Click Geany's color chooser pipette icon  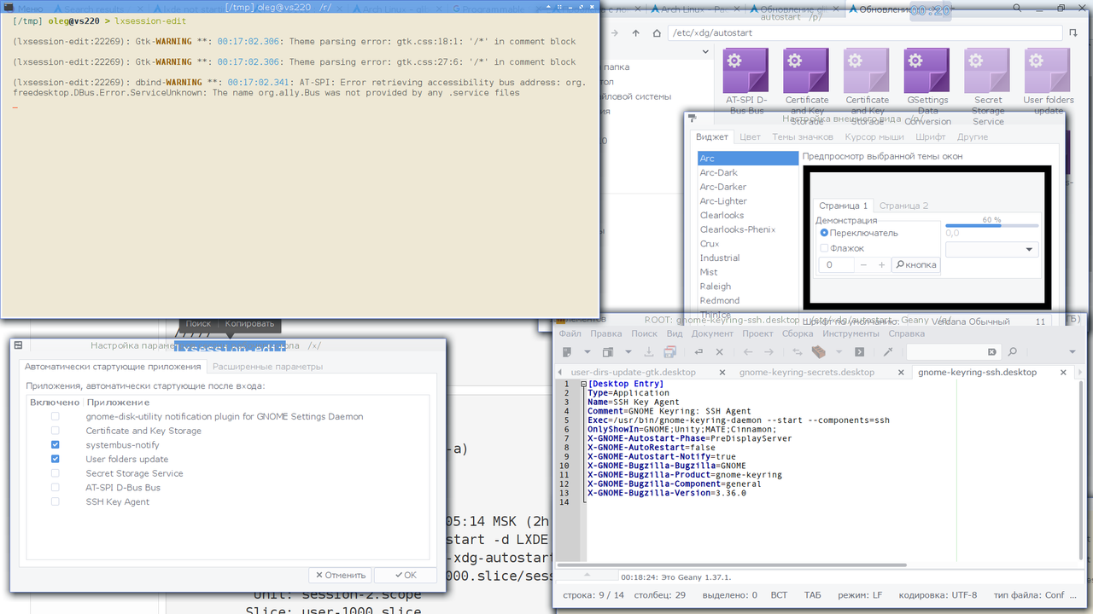point(888,351)
